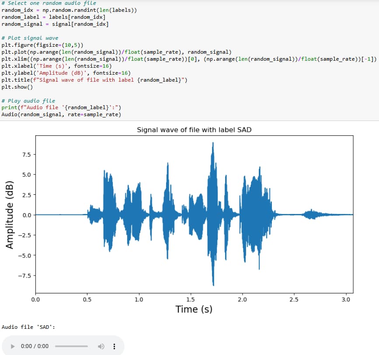Open the audio player's three-dot menu
Image resolution: width=379 pixels, height=355 pixels.
click(114, 346)
